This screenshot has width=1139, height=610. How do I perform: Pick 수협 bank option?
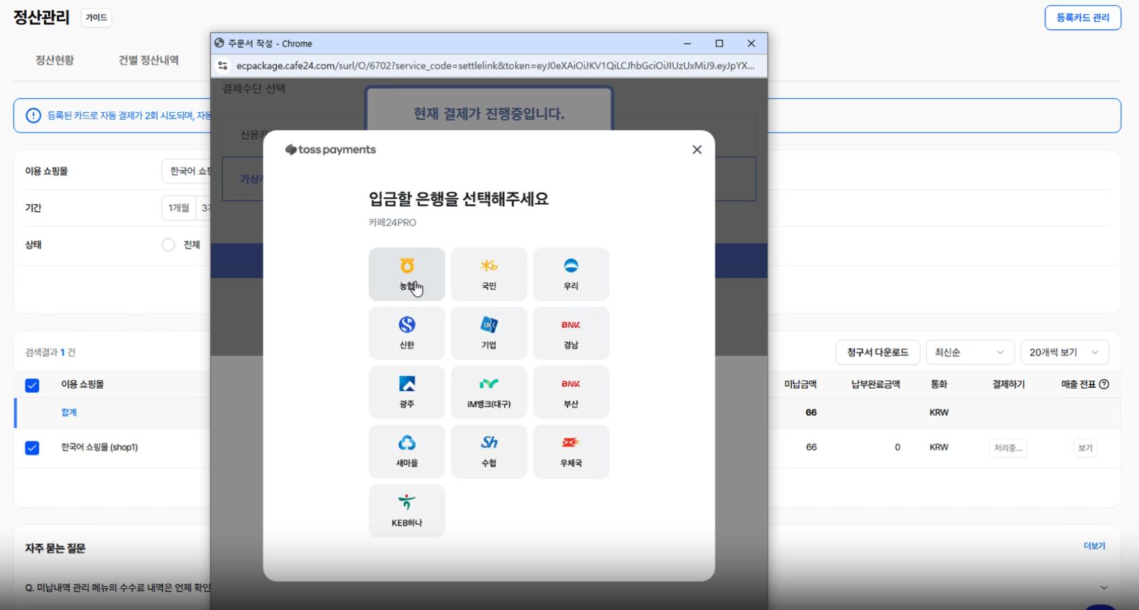tap(488, 452)
